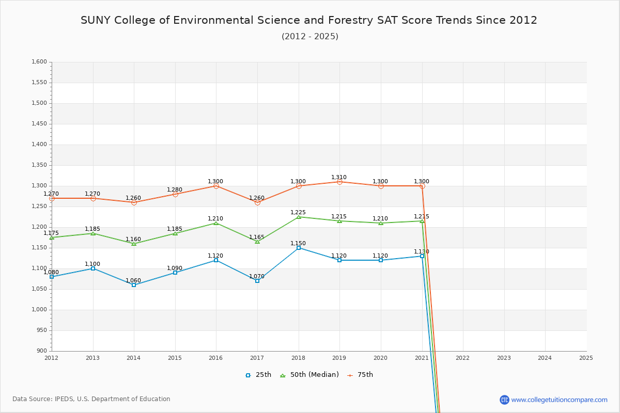Toggle the 25th percentile legend item
Screen dimensions: 620x413
258,375
